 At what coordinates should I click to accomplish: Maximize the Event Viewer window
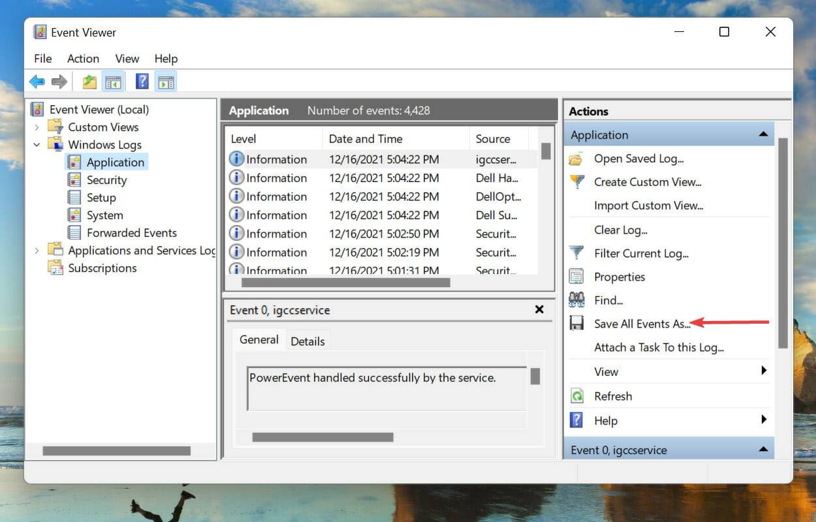724,31
